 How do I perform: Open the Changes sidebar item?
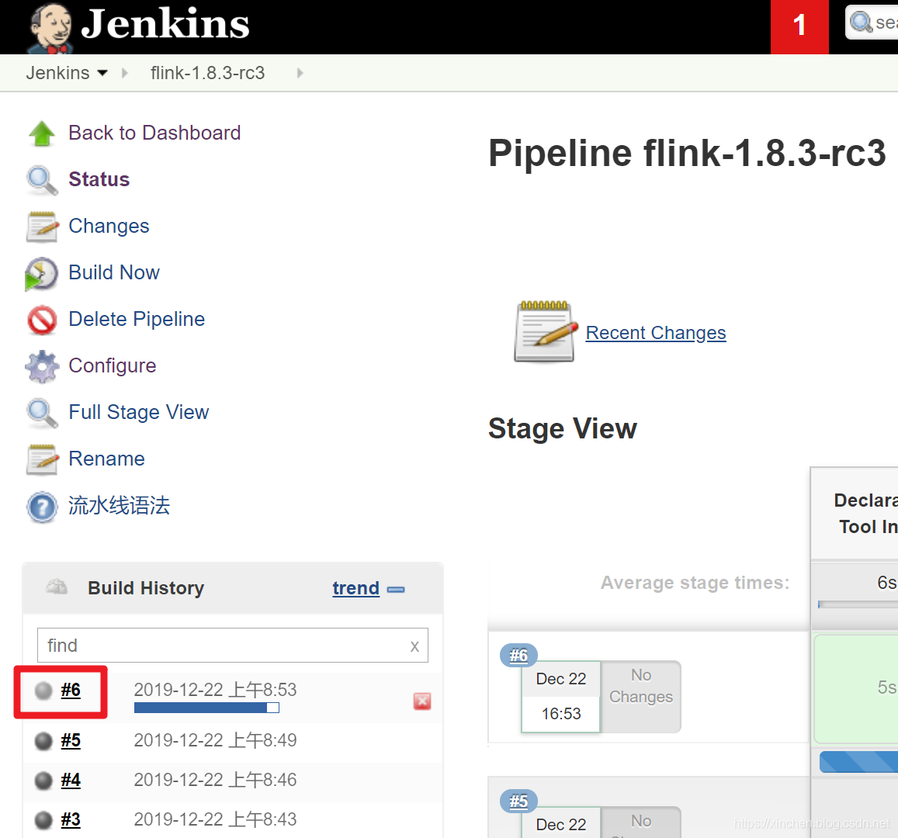pyautogui.click(x=109, y=226)
